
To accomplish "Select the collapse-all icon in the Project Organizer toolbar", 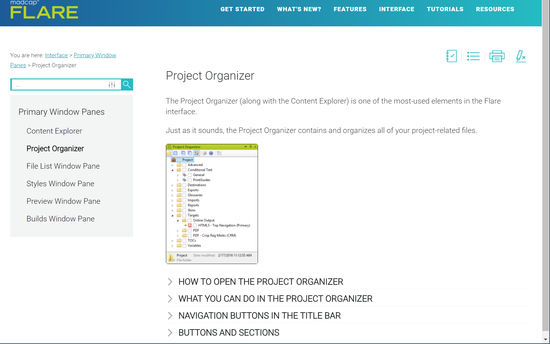I will tap(190, 153).
